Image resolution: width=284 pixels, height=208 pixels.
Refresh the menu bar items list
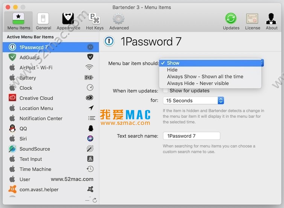pyautogui.click(x=94, y=200)
